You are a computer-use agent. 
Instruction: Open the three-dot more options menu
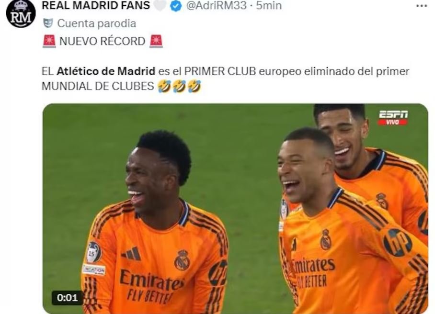422,6
